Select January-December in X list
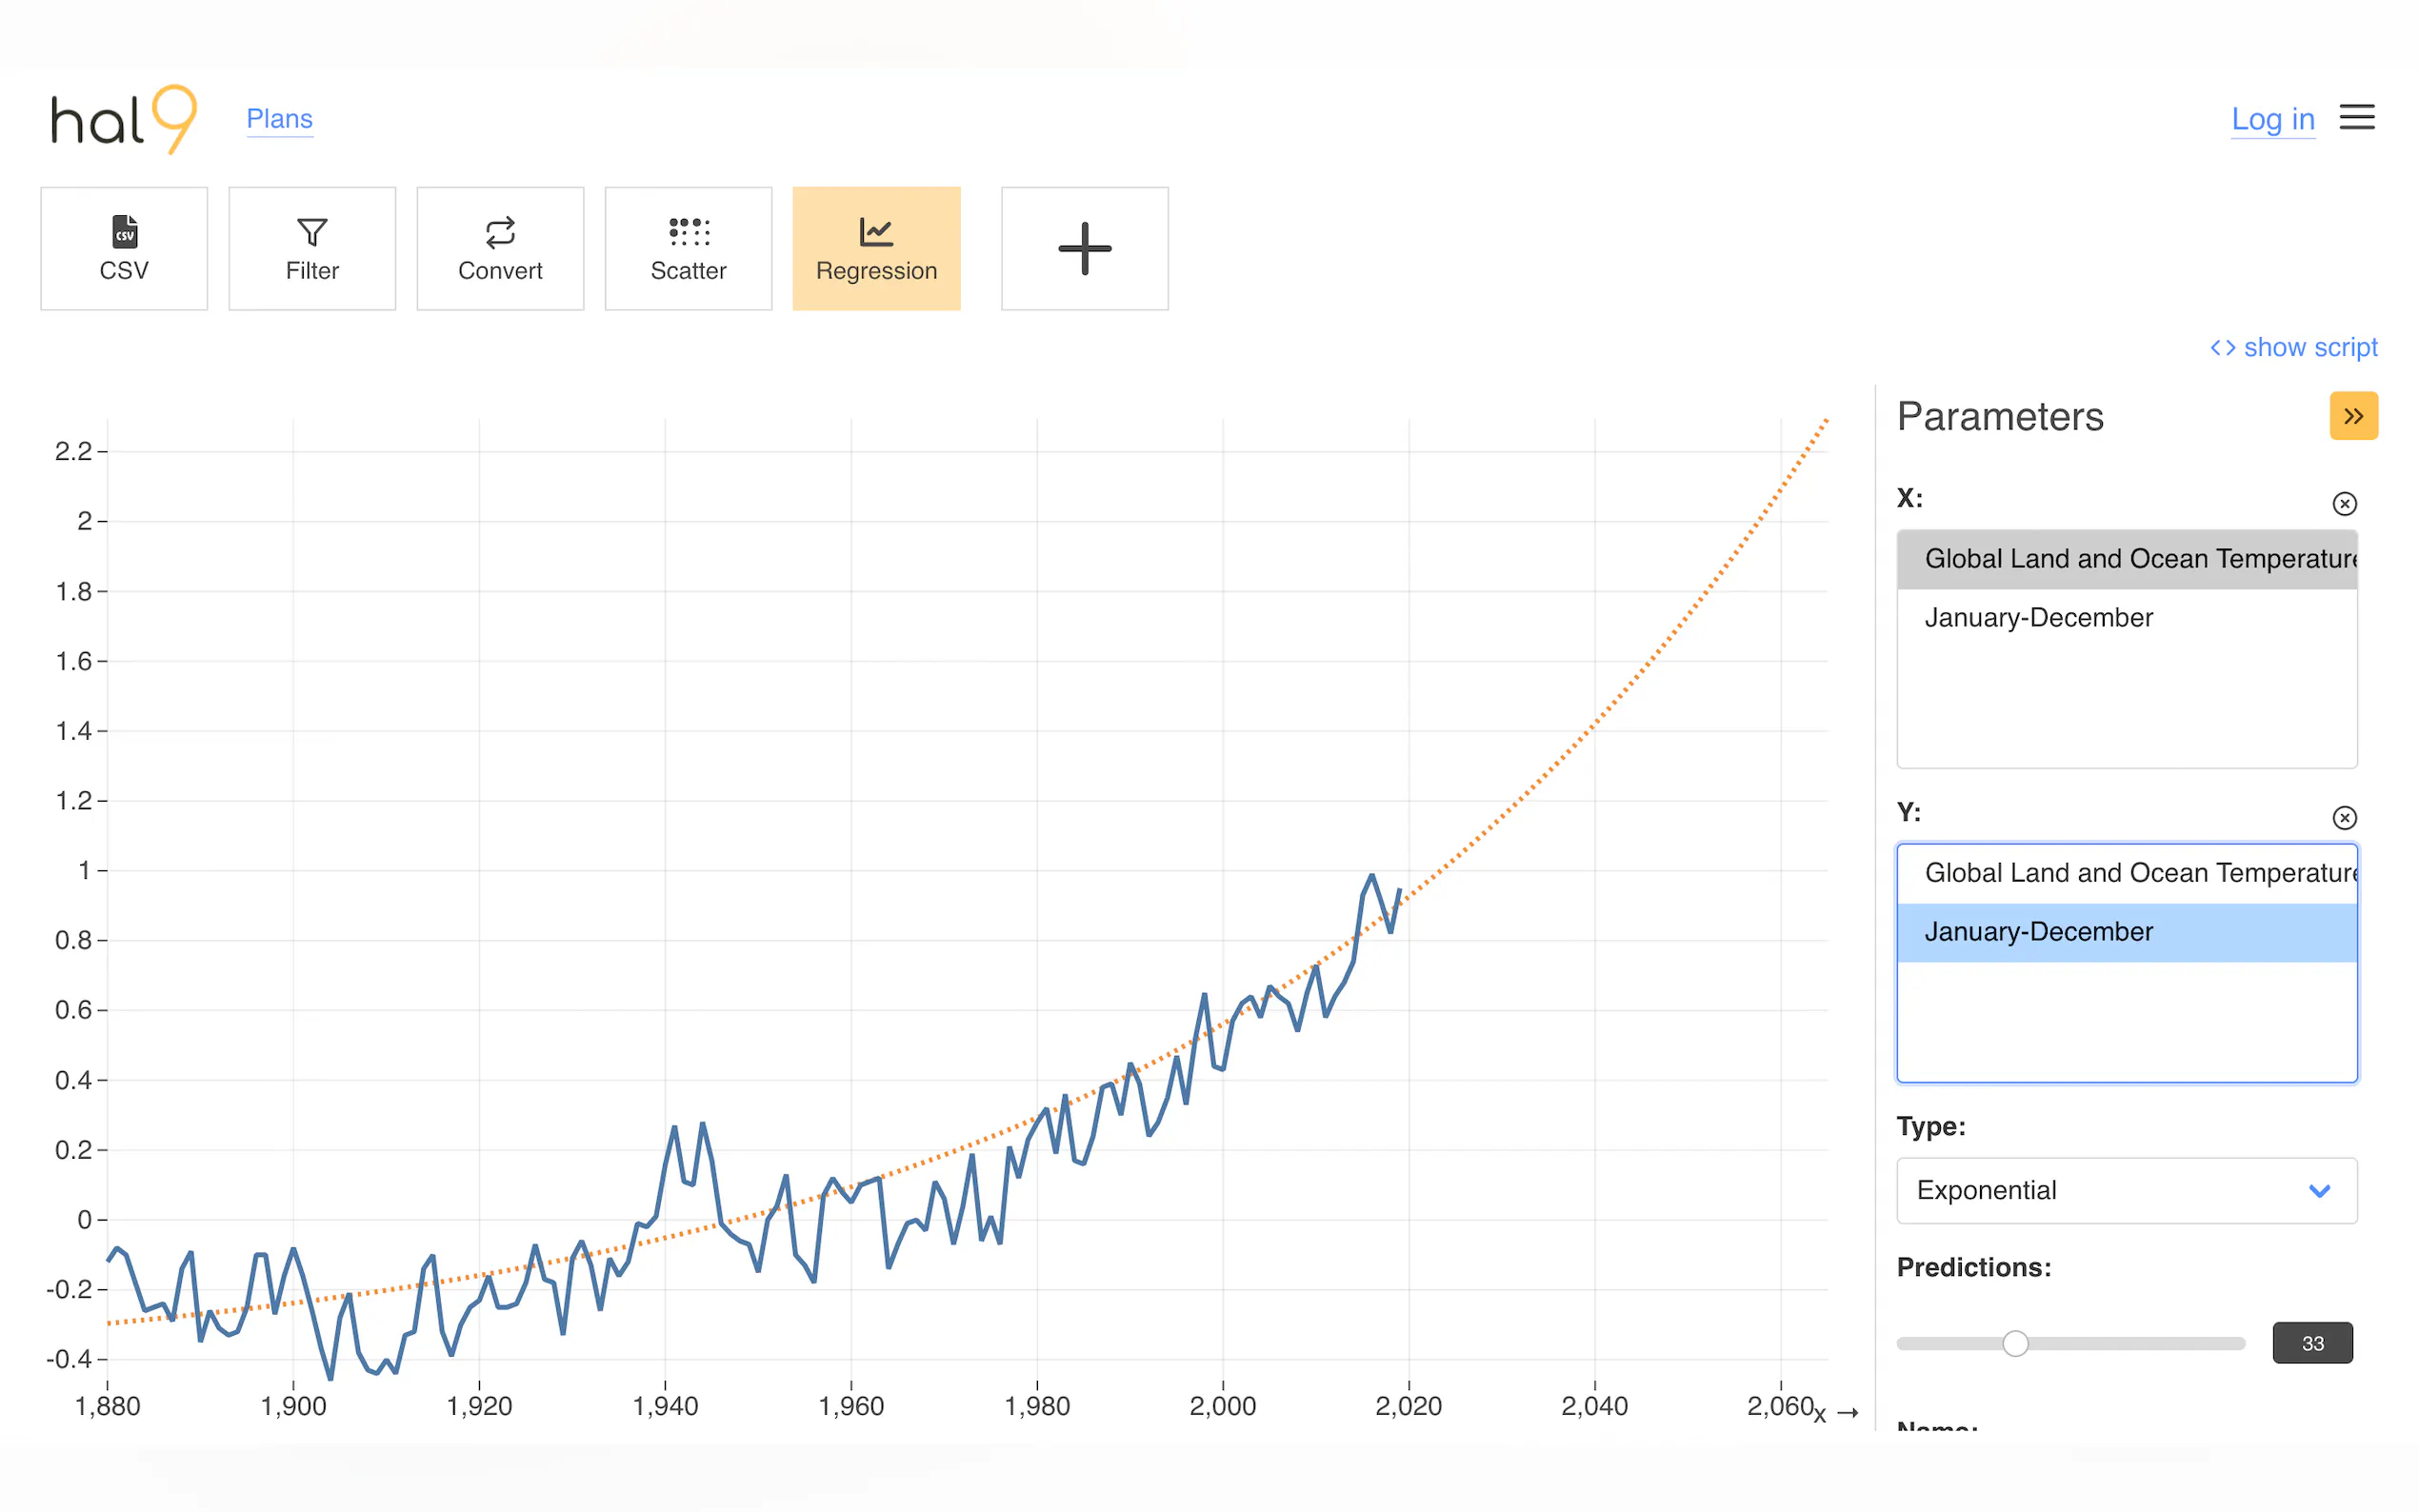The image size is (2419, 1512). [2038, 617]
